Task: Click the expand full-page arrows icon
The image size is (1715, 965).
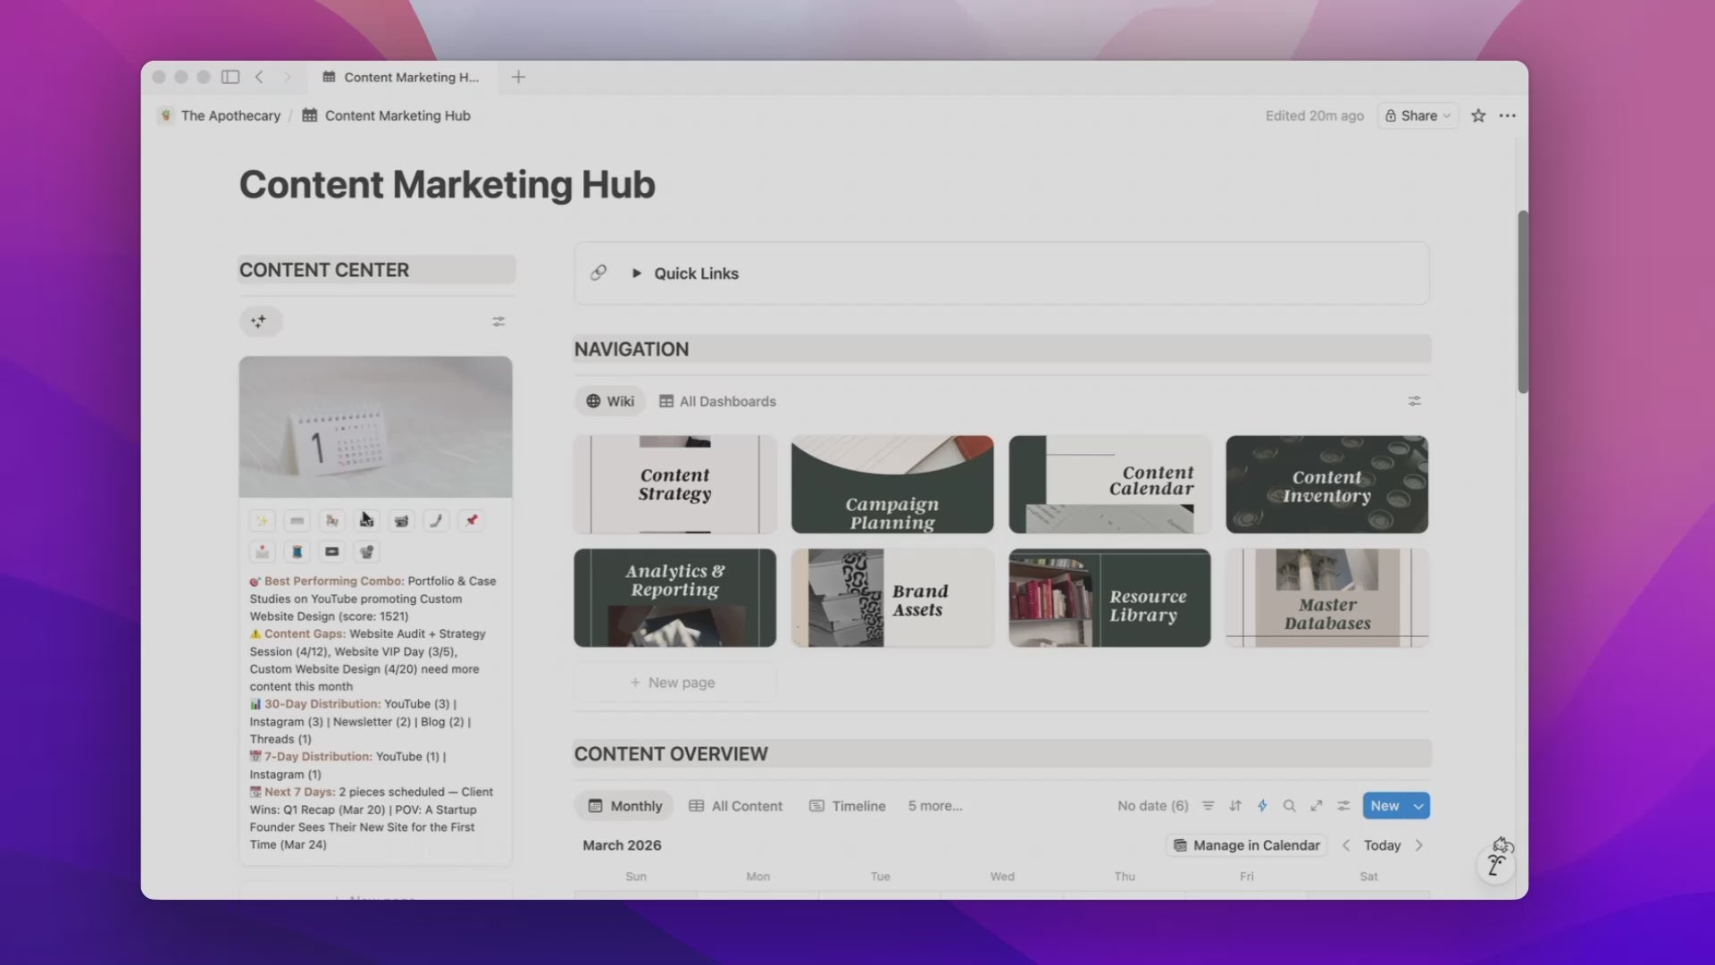Action: pyautogui.click(x=1316, y=806)
